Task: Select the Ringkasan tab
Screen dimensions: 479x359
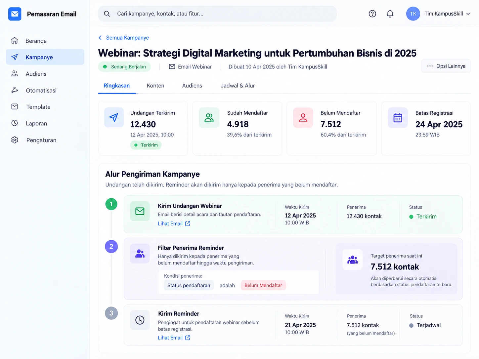Action: tap(116, 86)
